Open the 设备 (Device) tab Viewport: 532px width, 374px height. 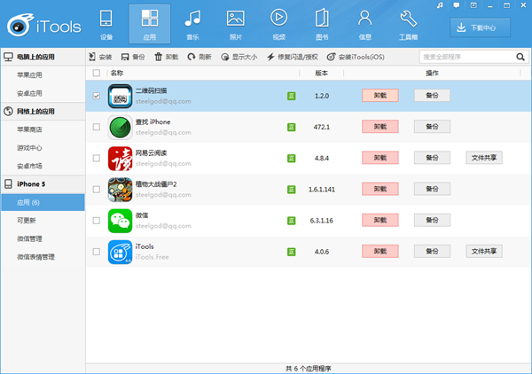click(x=106, y=25)
